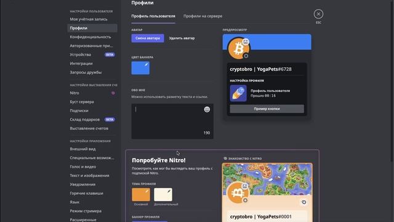Switch to Профиль пользователя tab
The height and width of the screenshot is (222, 394).
tap(153, 16)
